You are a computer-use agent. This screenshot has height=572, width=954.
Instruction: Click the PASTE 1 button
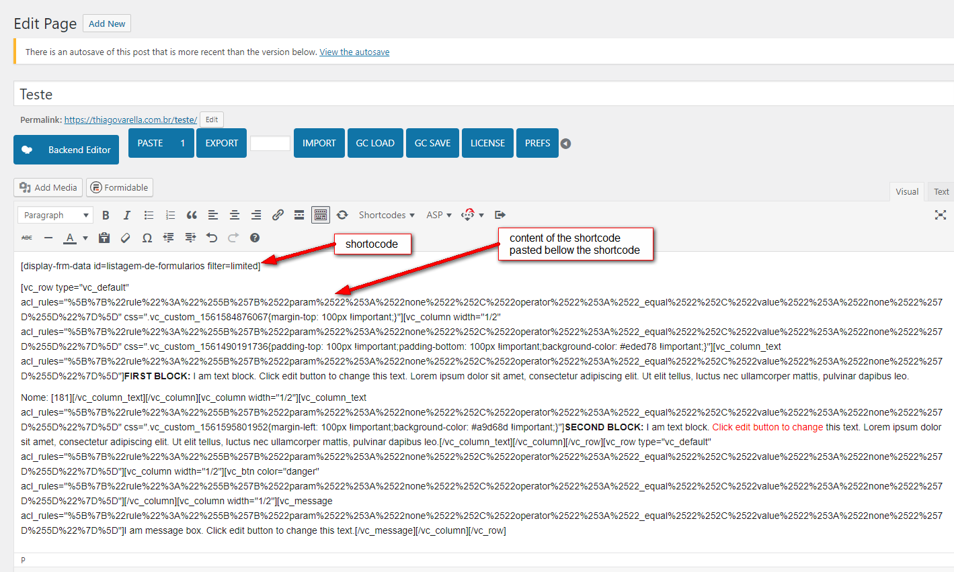tap(161, 143)
